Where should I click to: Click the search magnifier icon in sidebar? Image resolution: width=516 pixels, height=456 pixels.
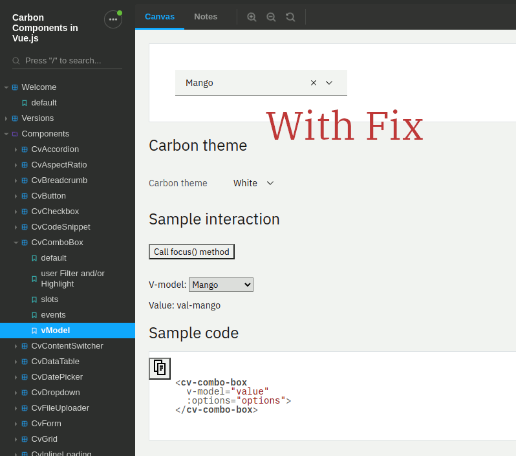pyautogui.click(x=16, y=61)
